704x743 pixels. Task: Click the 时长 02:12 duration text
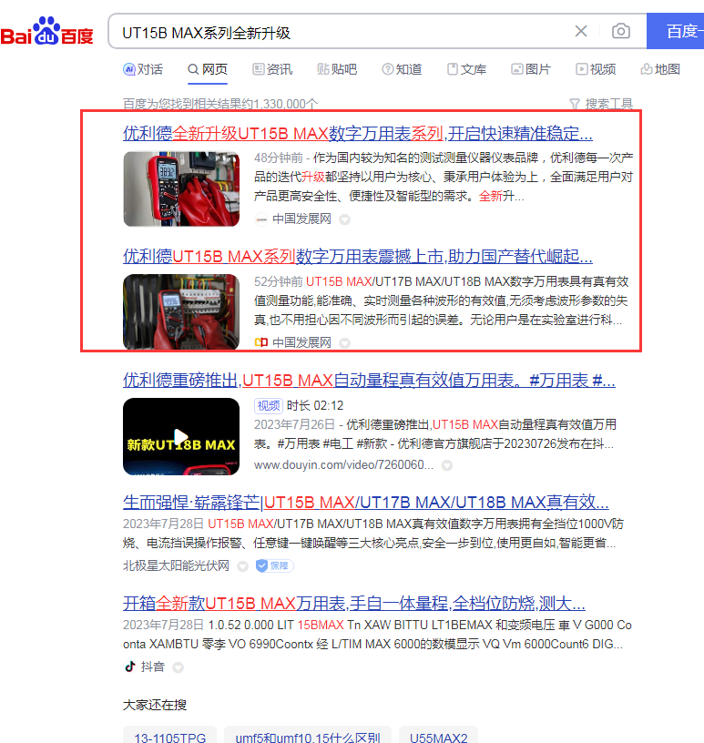click(315, 405)
